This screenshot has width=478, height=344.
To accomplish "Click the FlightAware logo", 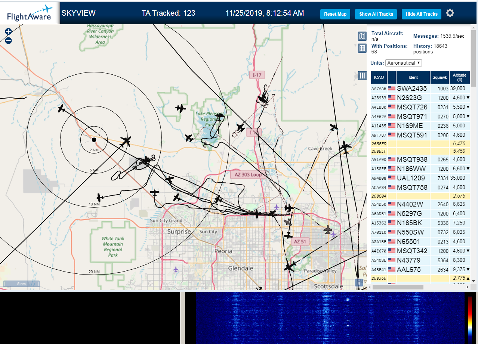I will click(30, 13).
